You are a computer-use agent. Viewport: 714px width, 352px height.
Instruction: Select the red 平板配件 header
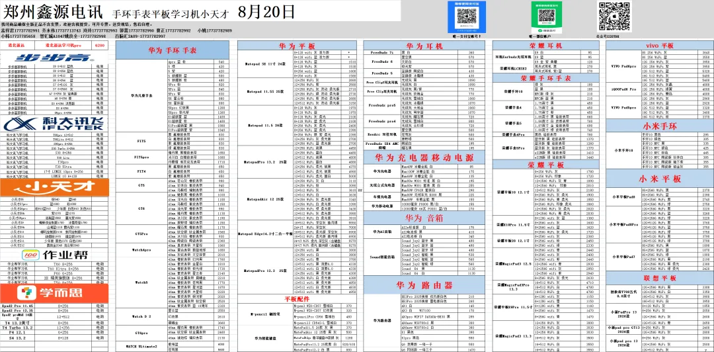296,298
